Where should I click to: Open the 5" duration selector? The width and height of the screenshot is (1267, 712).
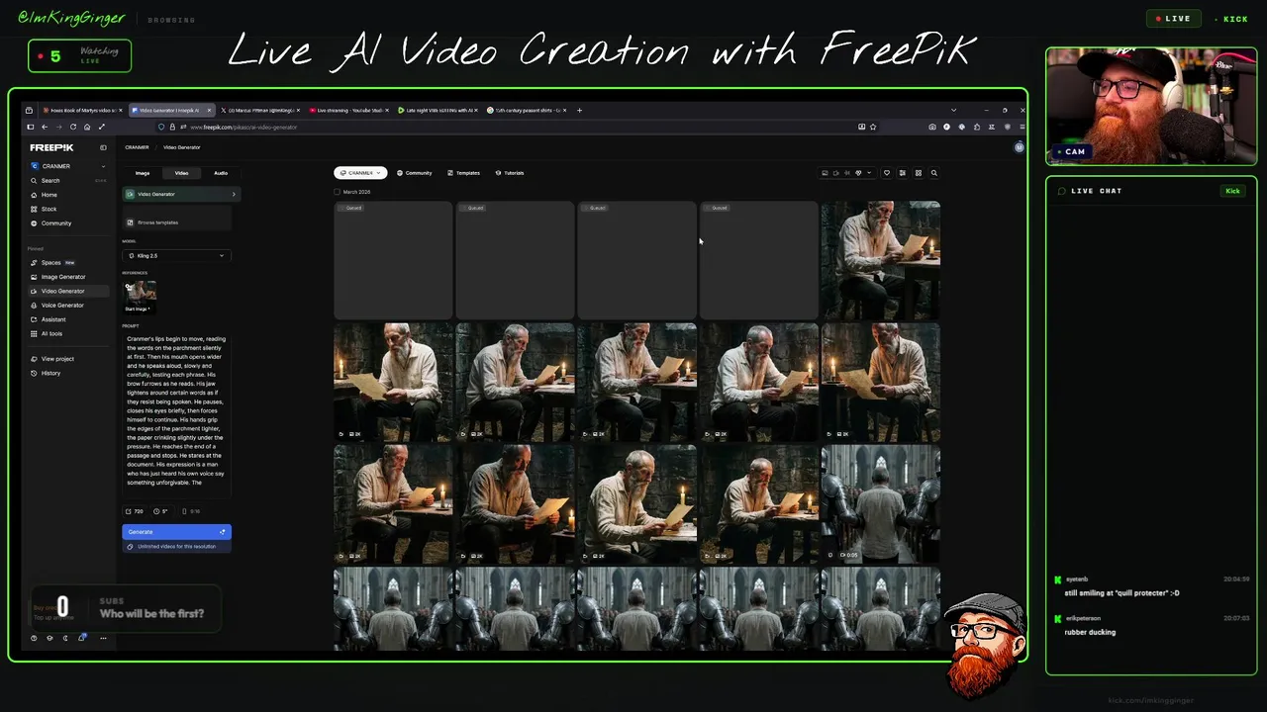161,511
